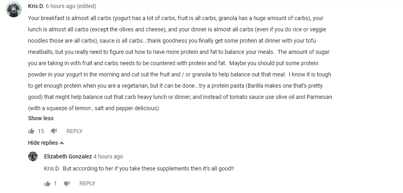Thumbs up Elizabeth Gonzalez's reply
This screenshot has height=193, width=403.
pyautogui.click(x=47, y=183)
